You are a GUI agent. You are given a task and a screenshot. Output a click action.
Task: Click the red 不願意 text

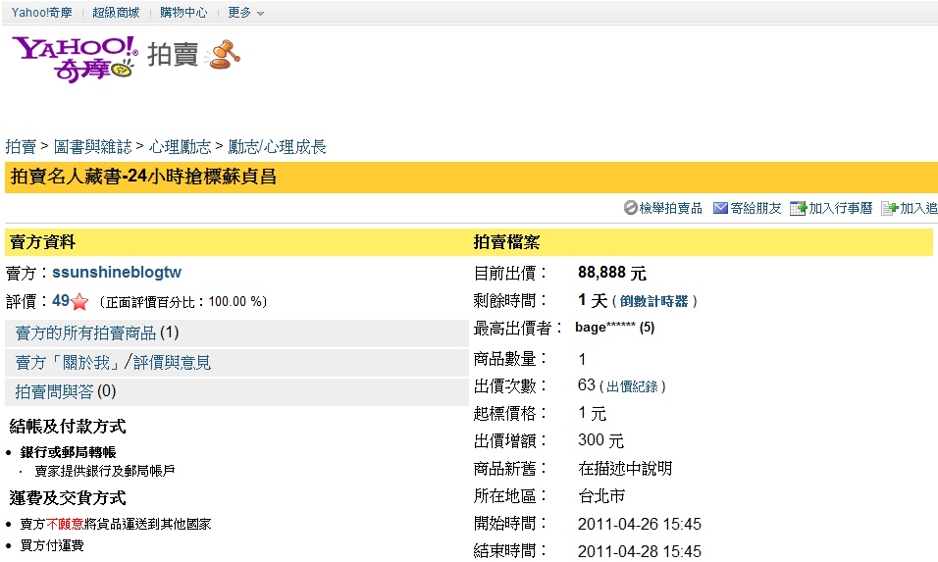[65, 524]
